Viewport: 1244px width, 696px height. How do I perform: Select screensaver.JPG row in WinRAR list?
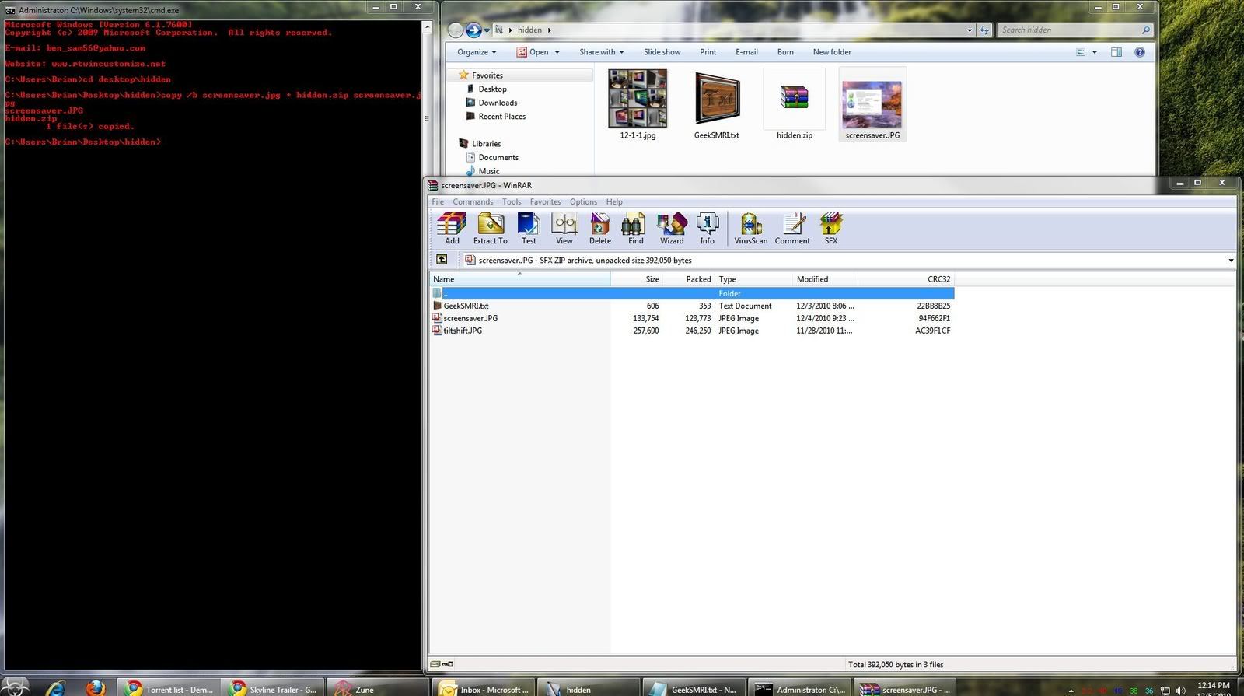click(692, 318)
